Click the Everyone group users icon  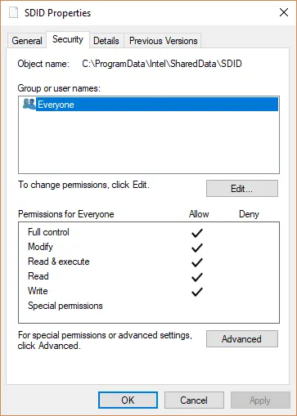29,104
